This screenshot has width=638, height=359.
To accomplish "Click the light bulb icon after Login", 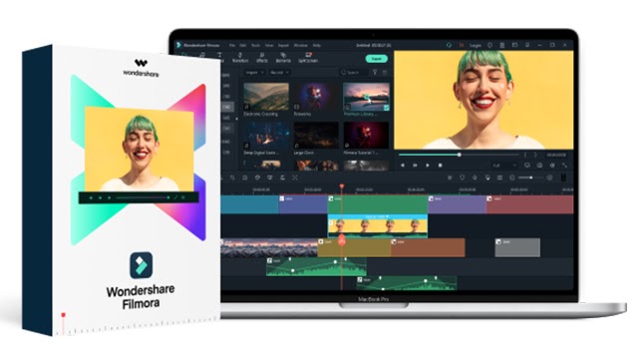I will click(489, 45).
